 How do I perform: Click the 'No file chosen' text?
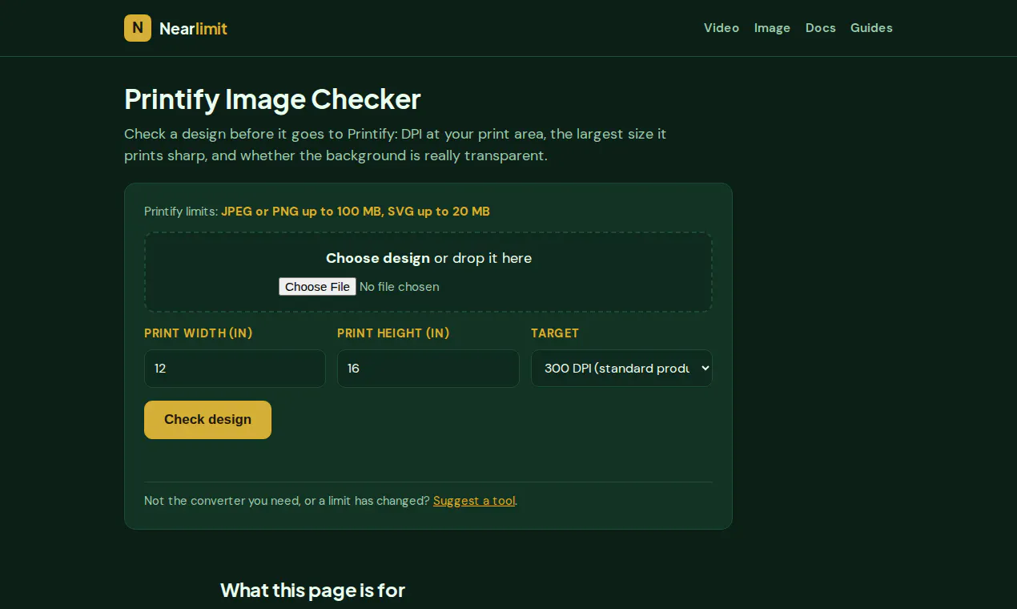(x=400, y=287)
